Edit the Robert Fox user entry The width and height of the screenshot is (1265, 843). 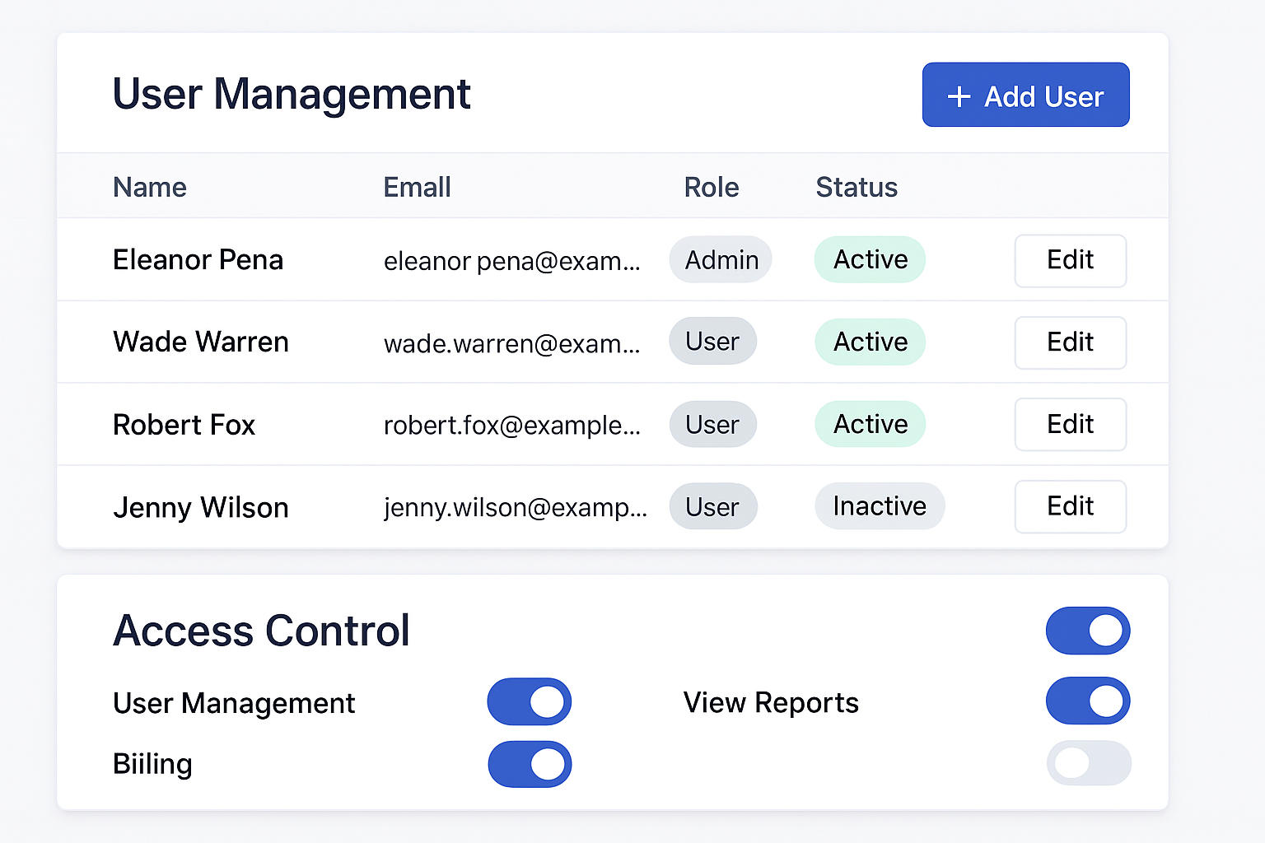pyautogui.click(x=1070, y=424)
